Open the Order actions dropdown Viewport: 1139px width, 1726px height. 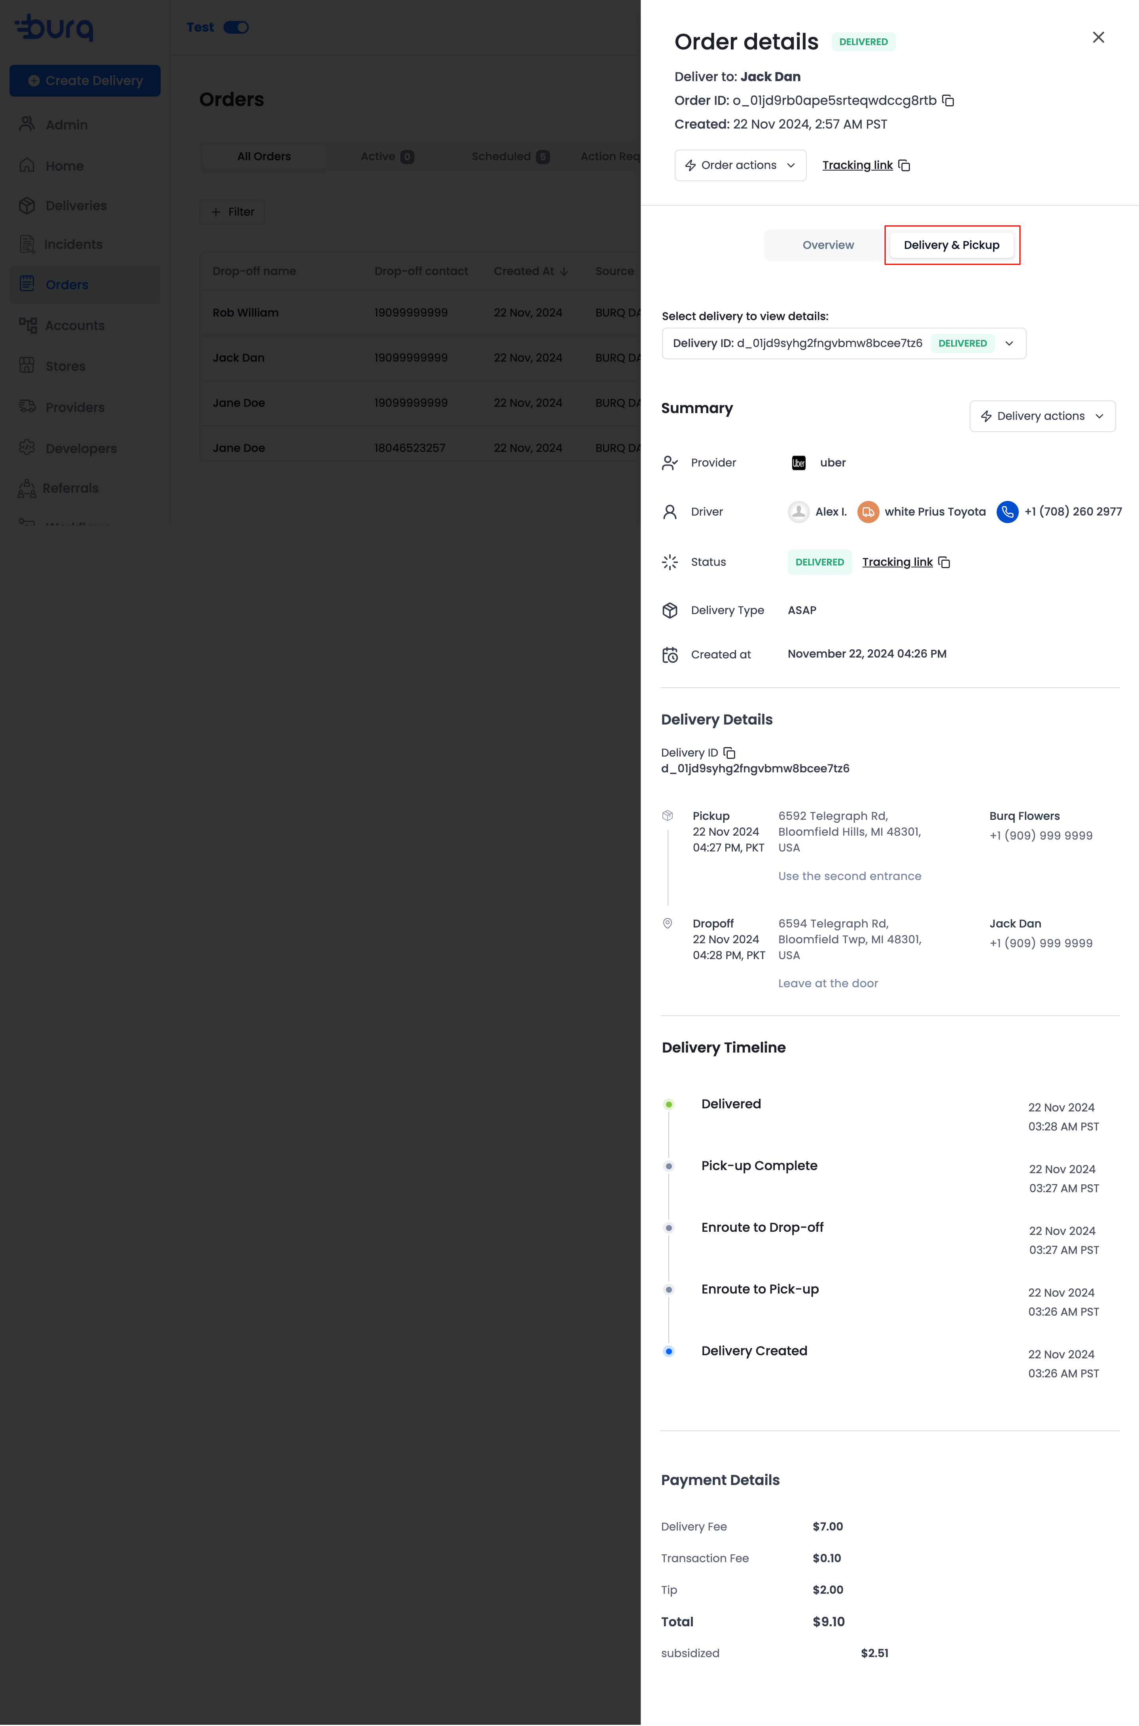(x=740, y=166)
